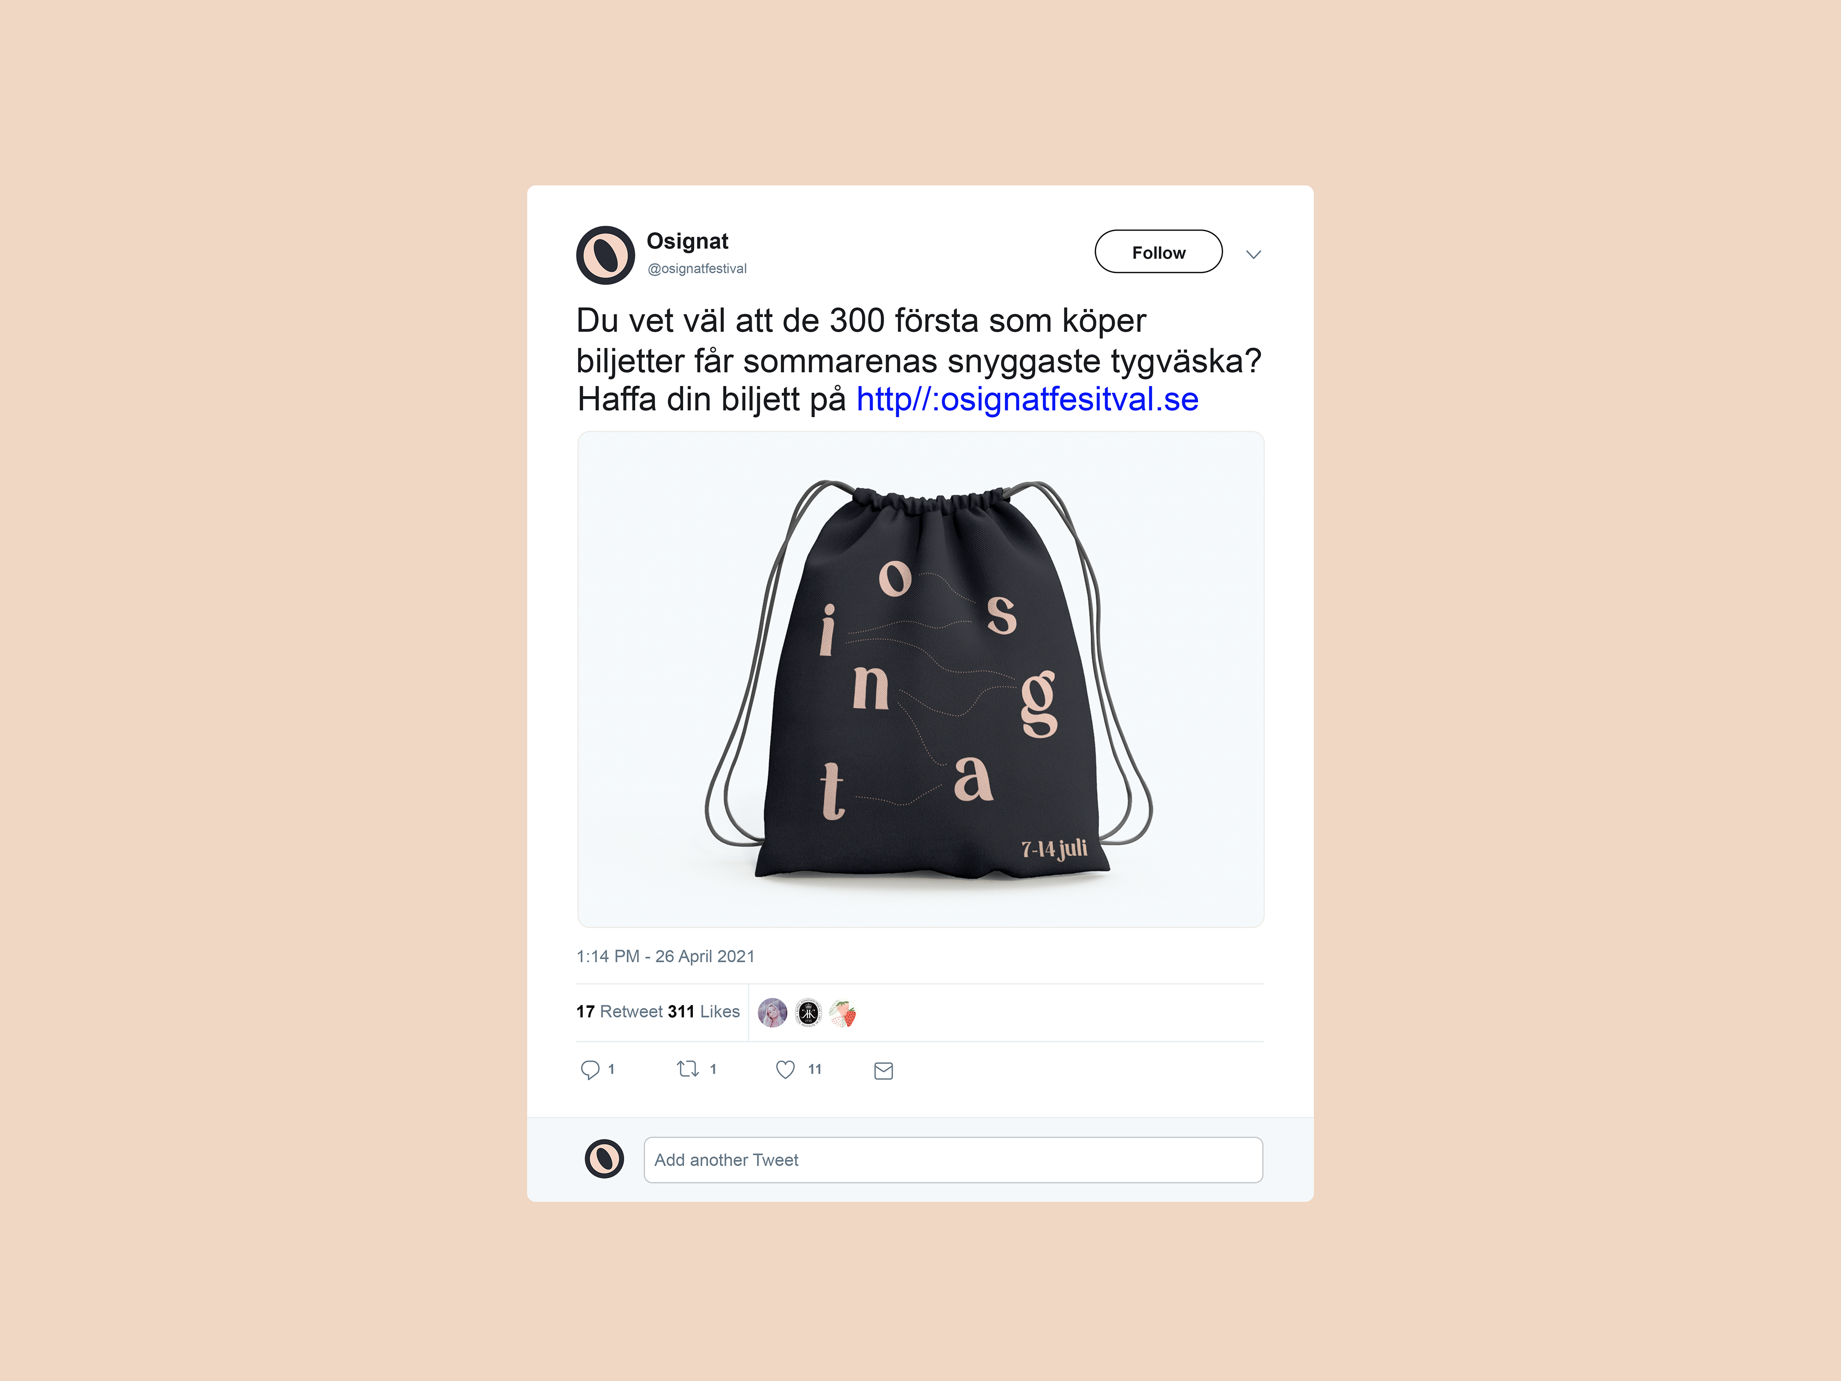Click the envelope direct message icon
This screenshot has width=1841, height=1381.
click(884, 1070)
